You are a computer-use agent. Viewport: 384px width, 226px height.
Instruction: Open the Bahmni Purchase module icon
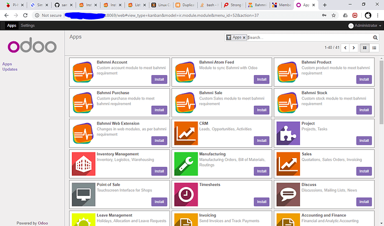(83, 102)
